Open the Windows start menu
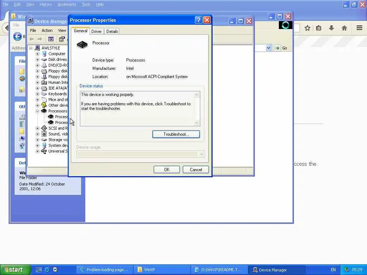 [15, 270]
